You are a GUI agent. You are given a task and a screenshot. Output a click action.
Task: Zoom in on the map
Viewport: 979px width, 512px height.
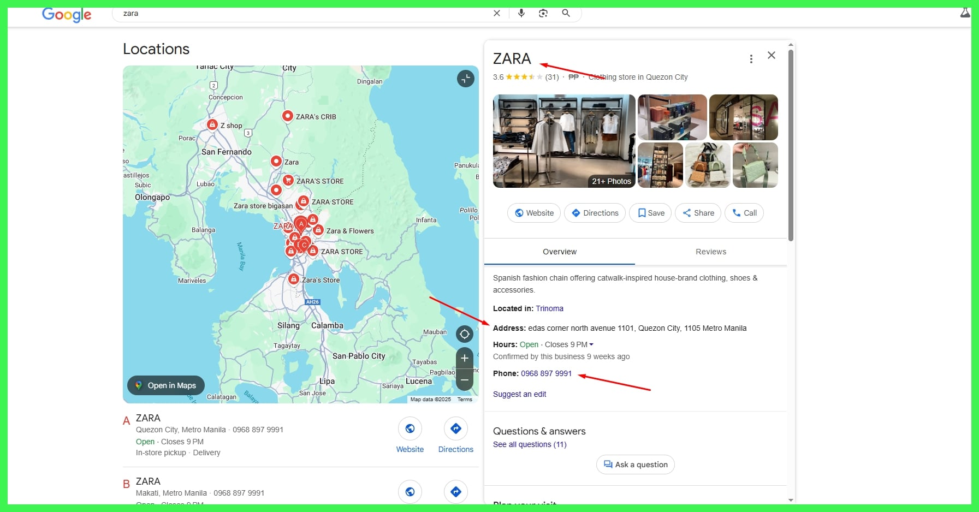pos(465,358)
